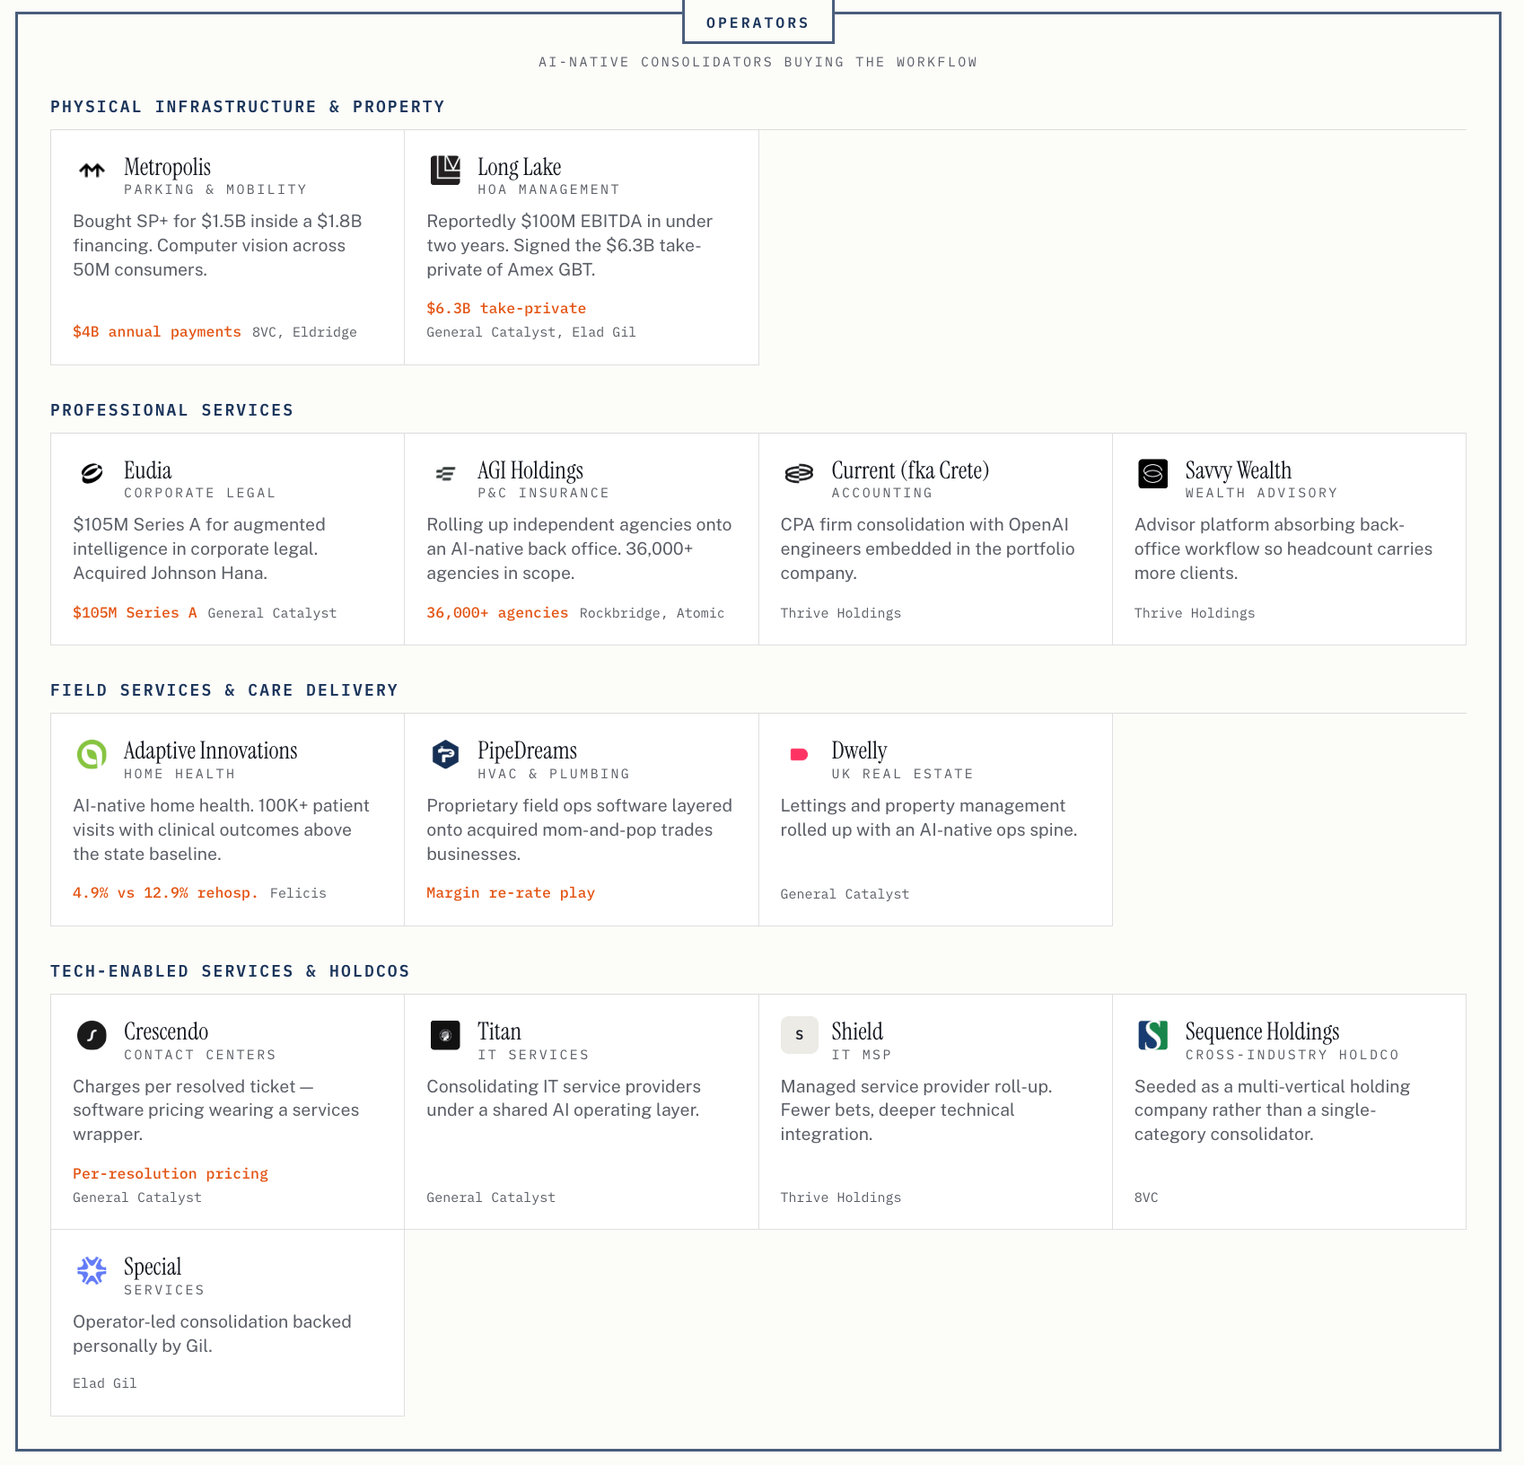This screenshot has width=1524, height=1465.
Task: Click the "Contact Centers" category label
Action: tap(200, 1055)
